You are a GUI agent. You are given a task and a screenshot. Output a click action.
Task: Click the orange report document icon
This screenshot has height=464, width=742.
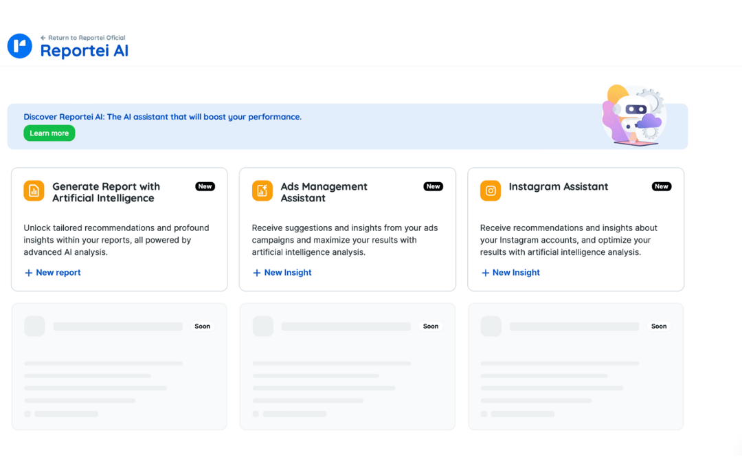34,191
